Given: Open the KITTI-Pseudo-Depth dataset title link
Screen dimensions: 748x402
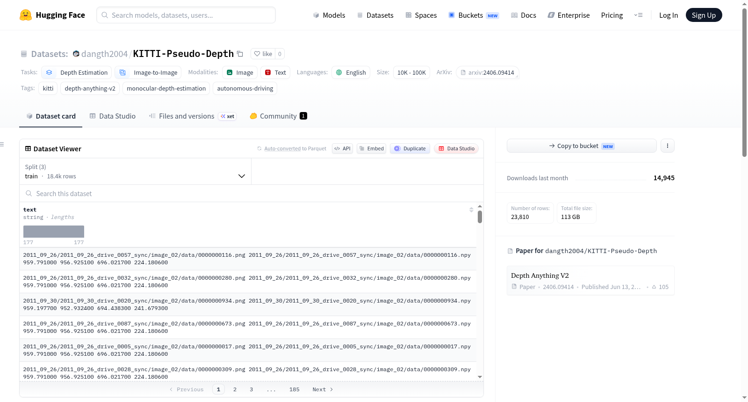Looking at the screenshot, I should [x=183, y=54].
